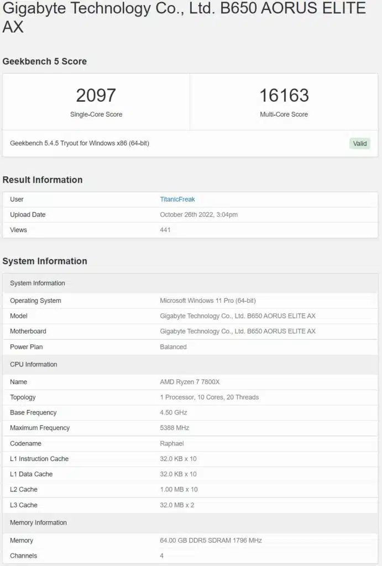Screen dimensions: 382x566
Task: Click the Model row label
Action: tap(19, 316)
